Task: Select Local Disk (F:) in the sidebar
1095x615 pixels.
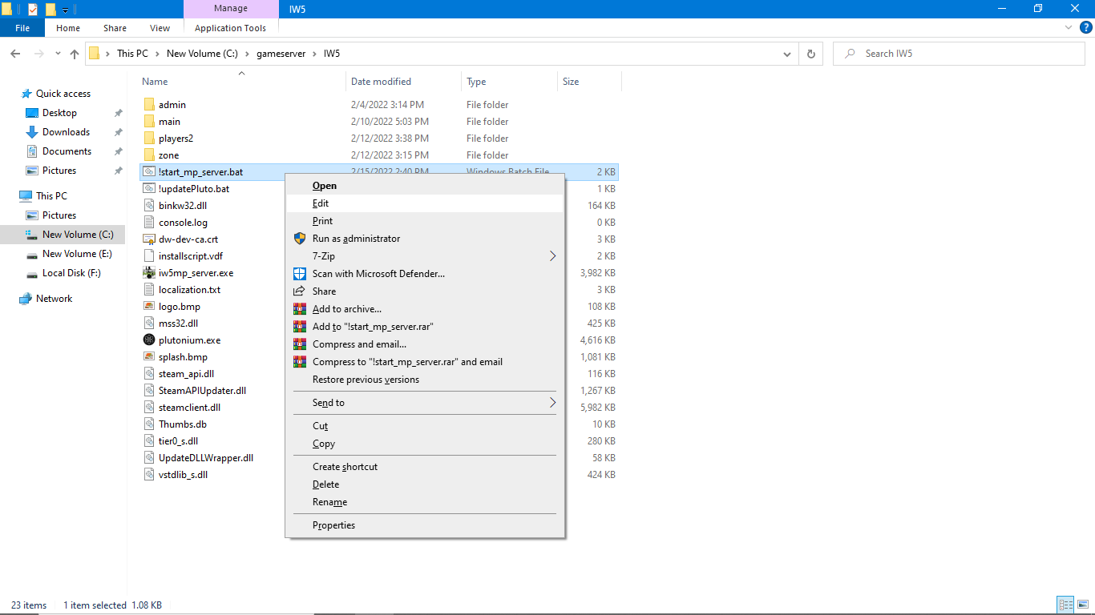Action: 71,273
